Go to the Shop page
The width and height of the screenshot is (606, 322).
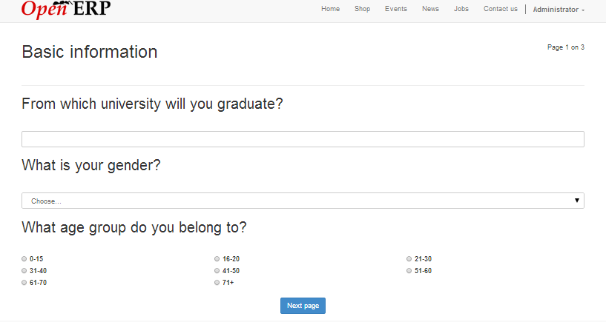tap(362, 9)
